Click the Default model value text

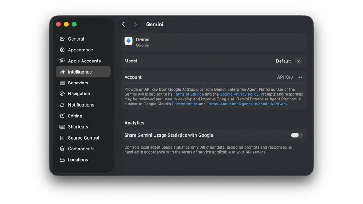283,61
